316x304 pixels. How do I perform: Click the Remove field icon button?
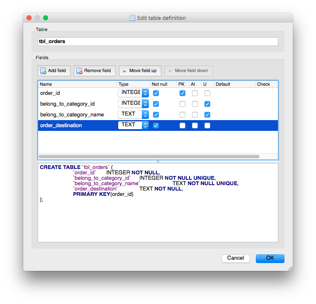tap(95, 71)
